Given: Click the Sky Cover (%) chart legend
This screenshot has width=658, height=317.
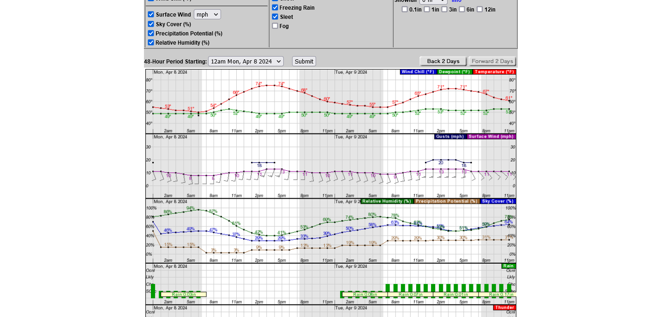Looking at the screenshot, I should point(498,201).
